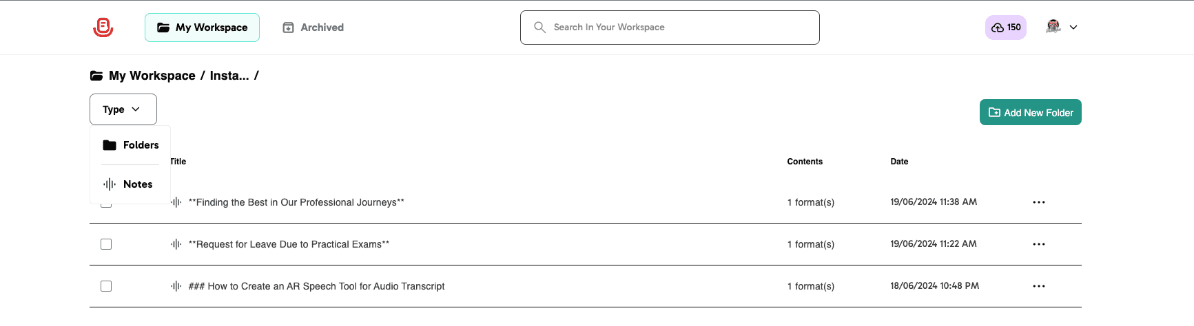Click the waveform icon beside AR Speech Tool note
Image resolution: width=1194 pixels, height=326 pixels.
pyautogui.click(x=176, y=286)
